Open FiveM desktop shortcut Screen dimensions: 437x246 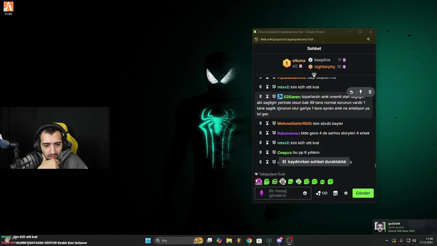[9, 9]
